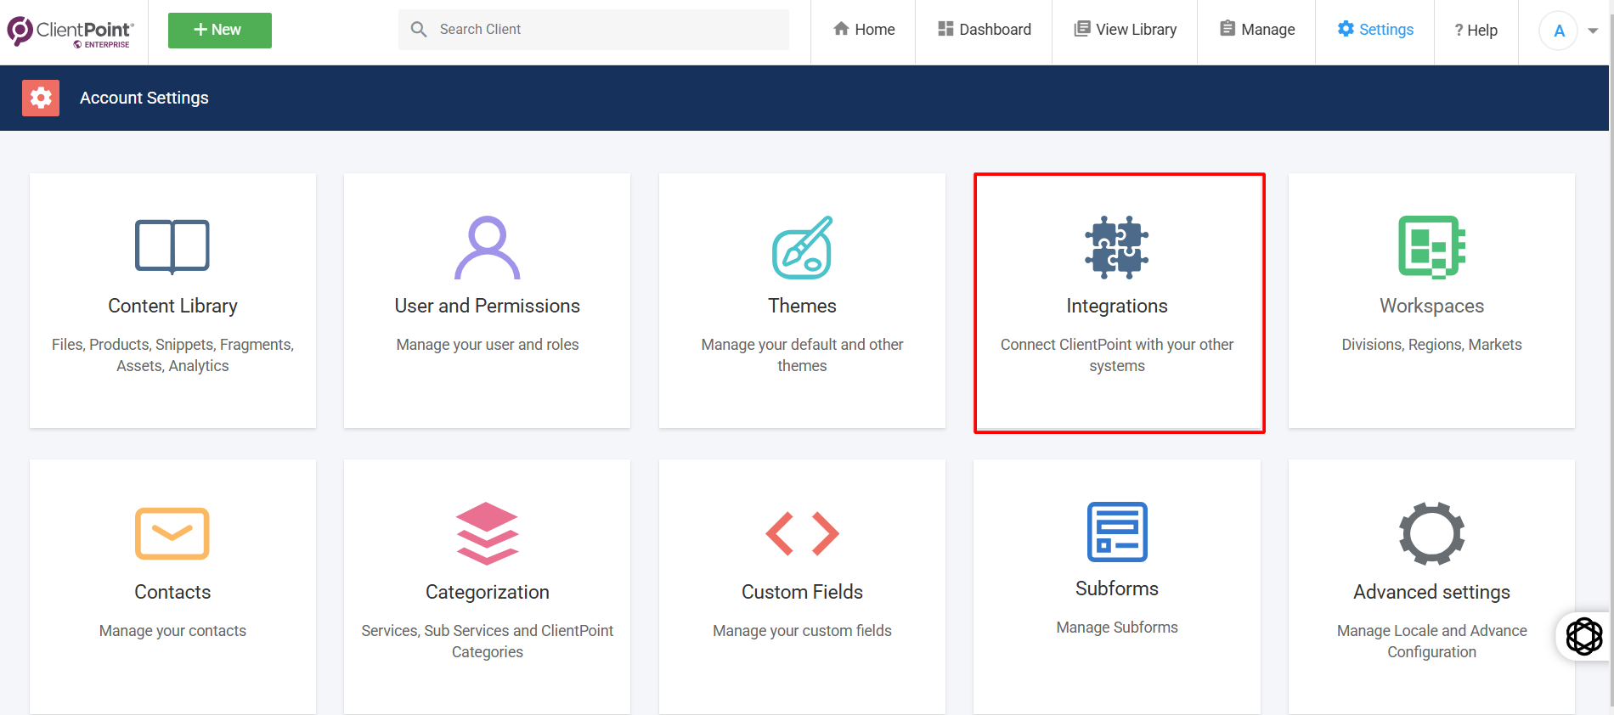Click the Integrations puzzle pieces icon
Viewport: 1614px width, 715px height.
click(1116, 247)
